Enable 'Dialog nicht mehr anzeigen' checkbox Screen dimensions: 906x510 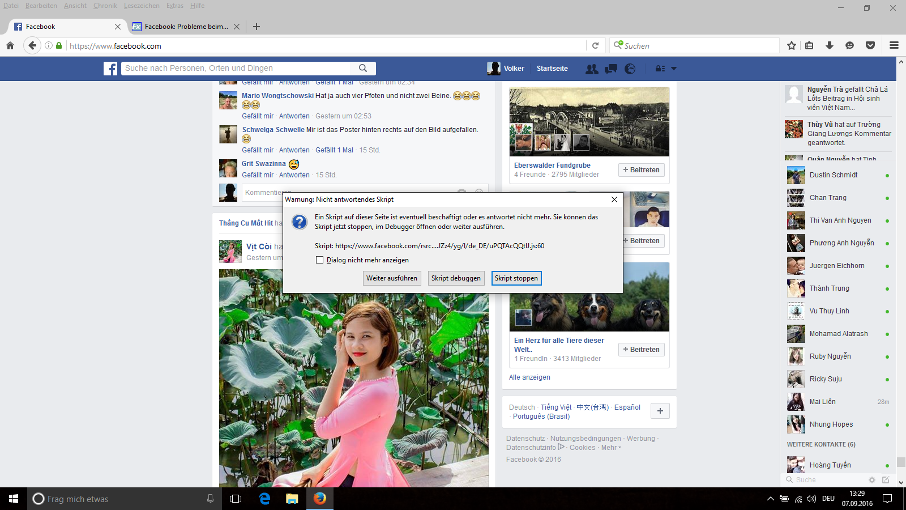click(320, 260)
